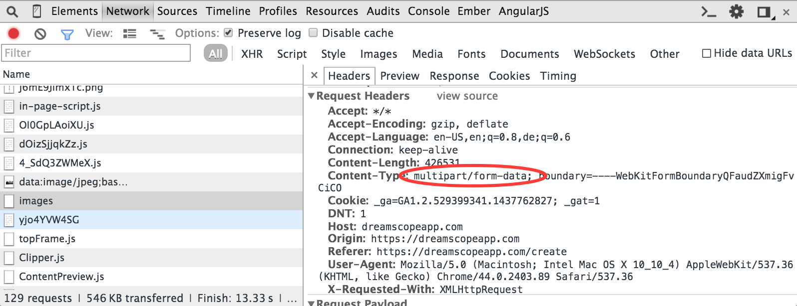Change the DevTools dock side
The width and height of the screenshot is (797, 306).
(x=764, y=12)
